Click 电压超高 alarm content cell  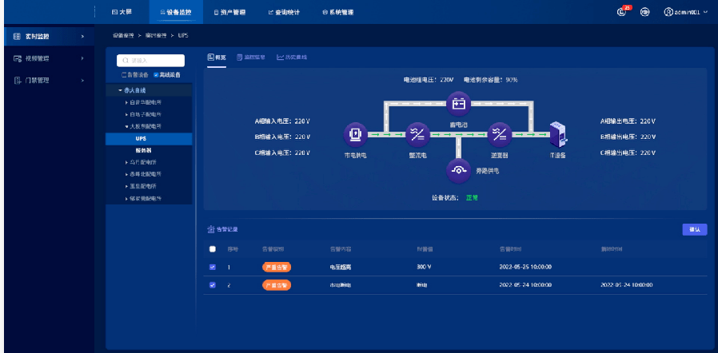(x=341, y=267)
